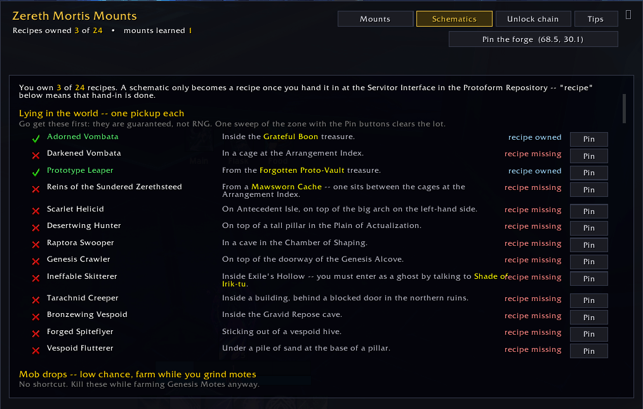Switch to the Mounts tab

point(375,19)
